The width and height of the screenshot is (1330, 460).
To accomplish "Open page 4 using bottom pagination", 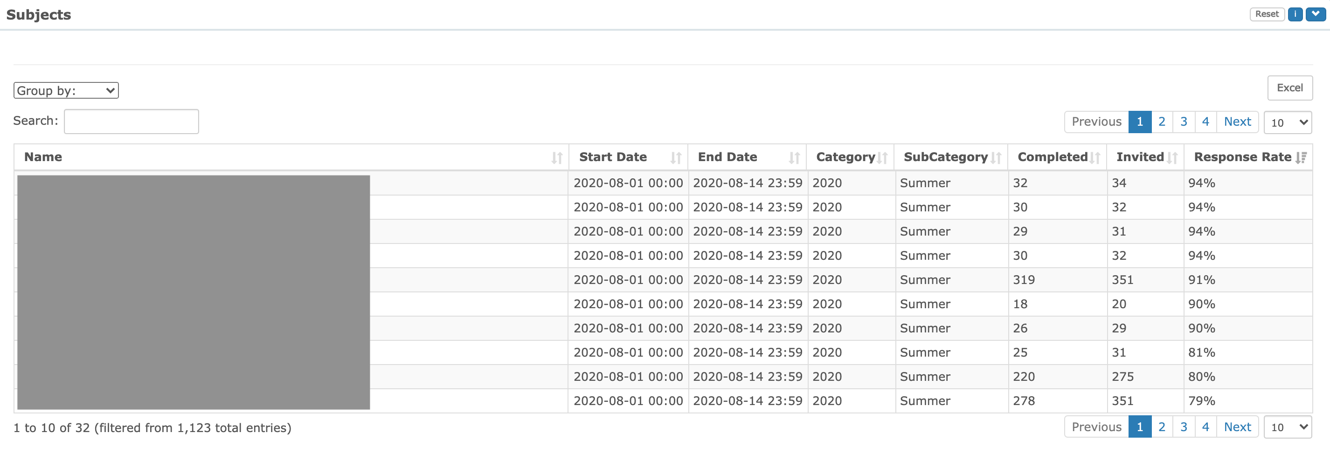I will pyautogui.click(x=1205, y=427).
